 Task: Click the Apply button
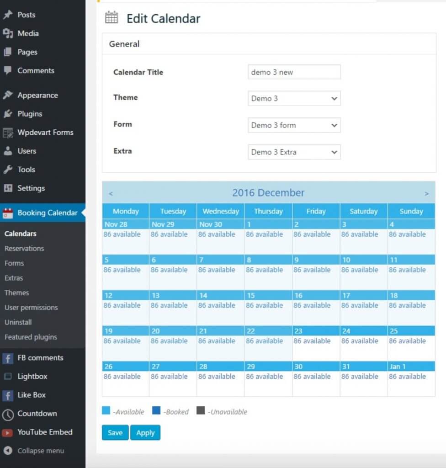click(145, 432)
